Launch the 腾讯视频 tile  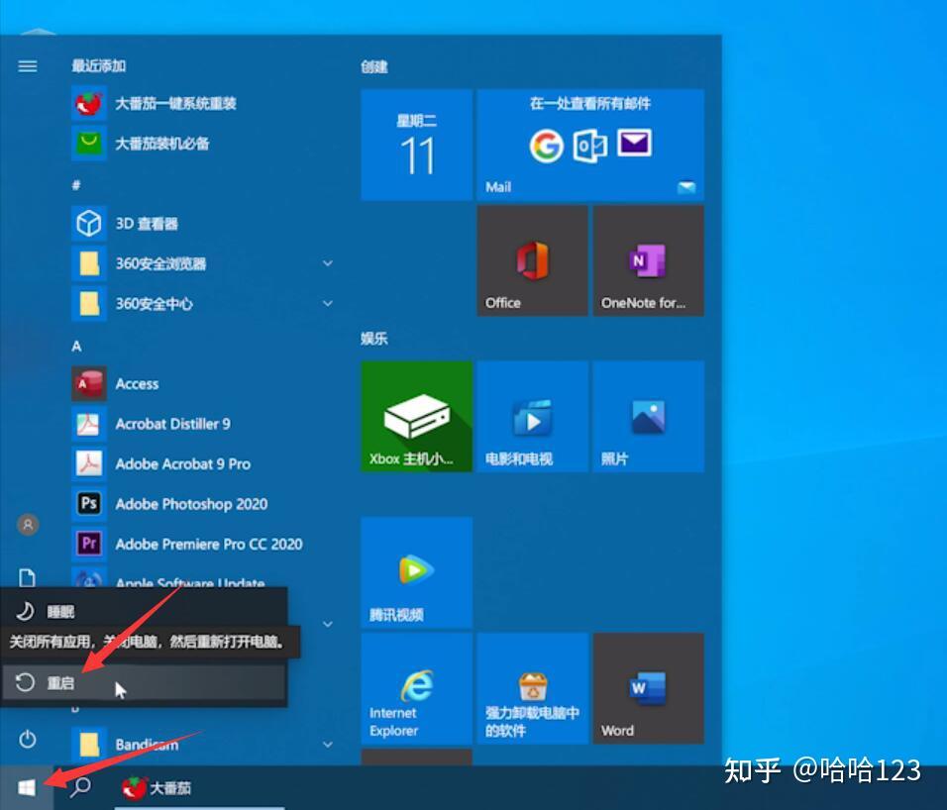417,572
